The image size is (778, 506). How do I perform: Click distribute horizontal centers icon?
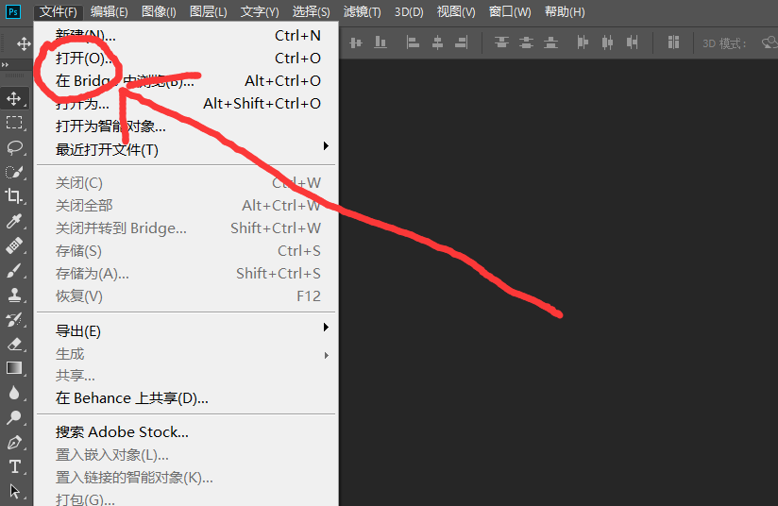(x=607, y=43)
